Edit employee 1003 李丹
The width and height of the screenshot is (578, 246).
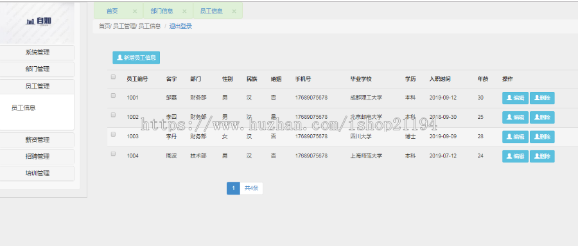(x=515, y=137)
